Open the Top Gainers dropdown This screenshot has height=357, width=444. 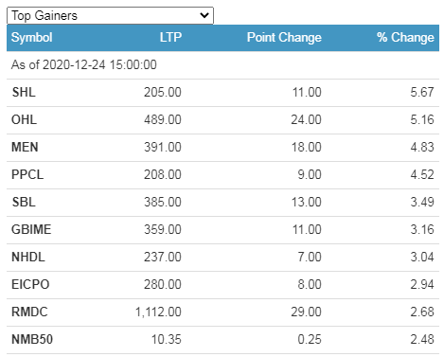click(x=110, y=15)
